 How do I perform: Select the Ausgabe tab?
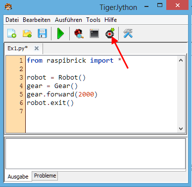18,177
